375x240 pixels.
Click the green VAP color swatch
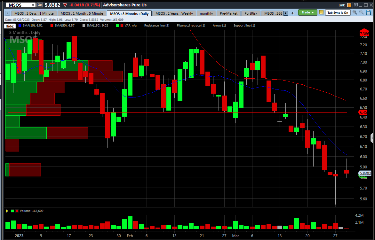[x=117, y=25]
